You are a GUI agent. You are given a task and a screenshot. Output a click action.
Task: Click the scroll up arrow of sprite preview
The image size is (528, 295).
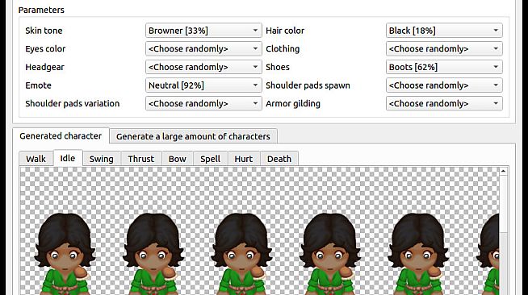click(x=503, y=171)
